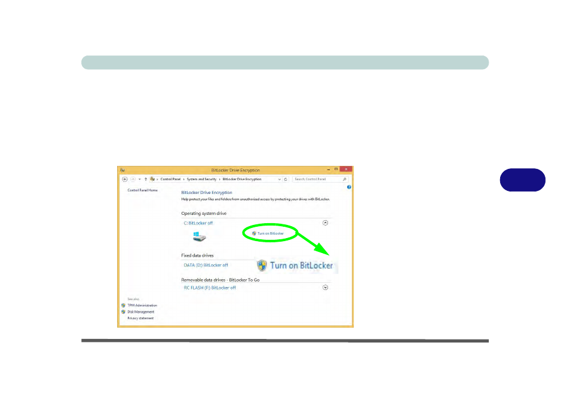Click the Forward navigation arrow
570x401 pixels.
[x=133, y=179]
